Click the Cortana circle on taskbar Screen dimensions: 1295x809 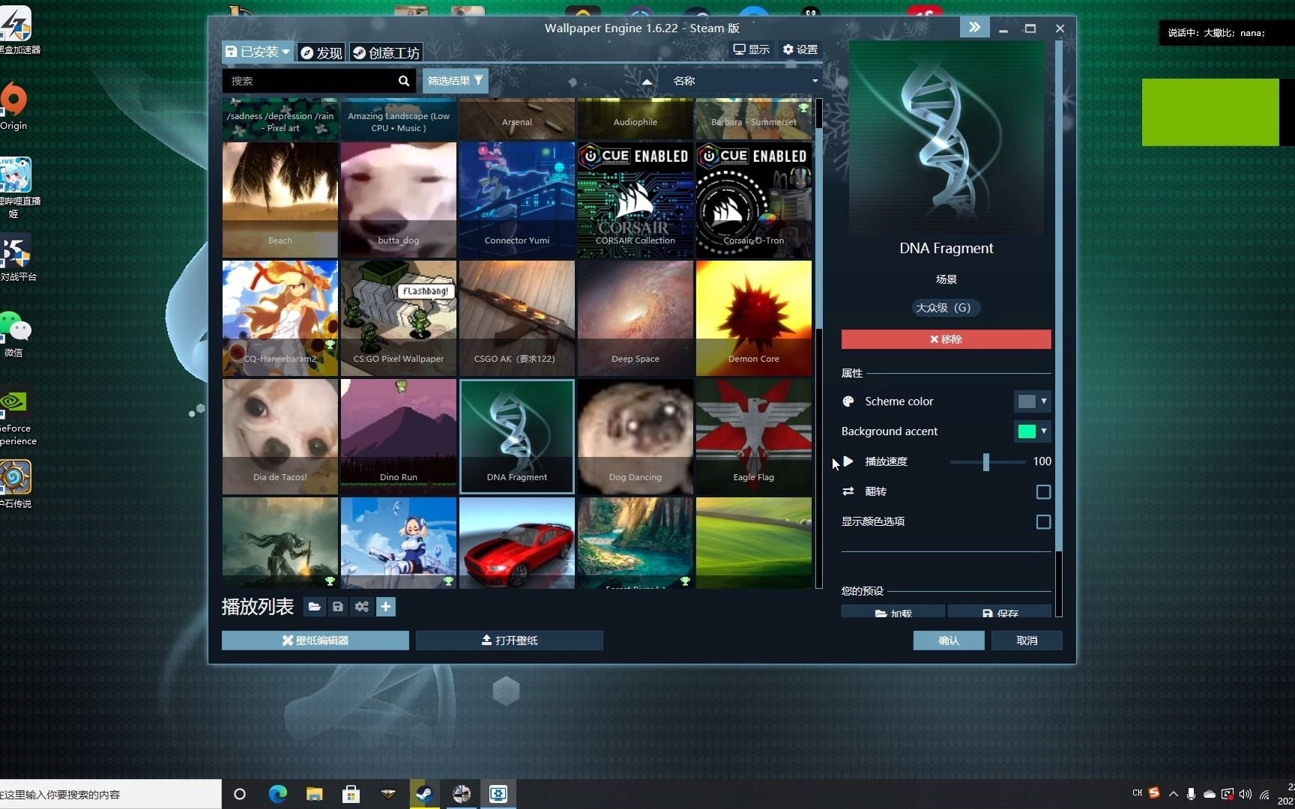[240, 794]
